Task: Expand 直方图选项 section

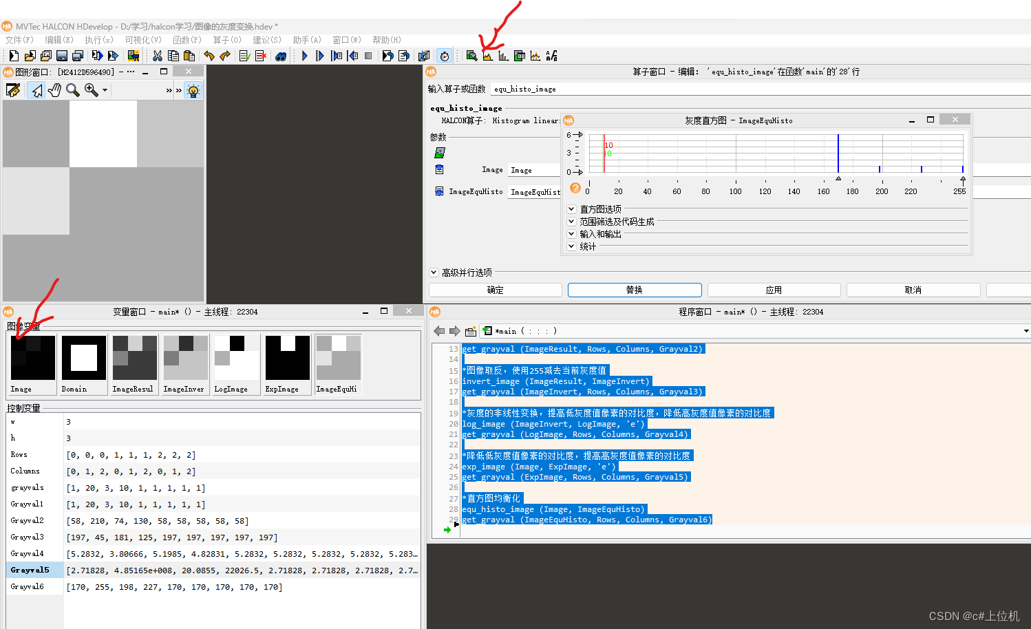Action: [x=571, y=209]
